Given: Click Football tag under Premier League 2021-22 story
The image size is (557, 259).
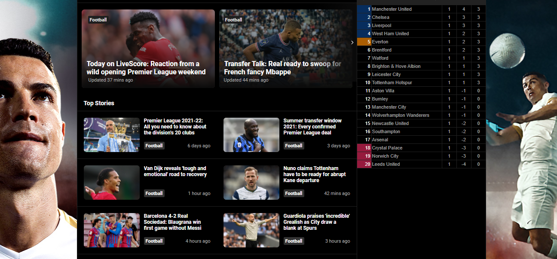Looking at the screenshot, I should pos(154,146).
